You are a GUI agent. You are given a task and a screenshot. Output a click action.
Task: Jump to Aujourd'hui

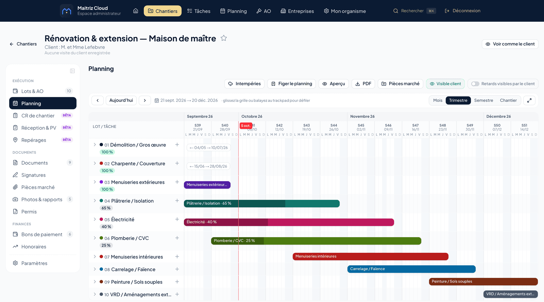point(121,100)
